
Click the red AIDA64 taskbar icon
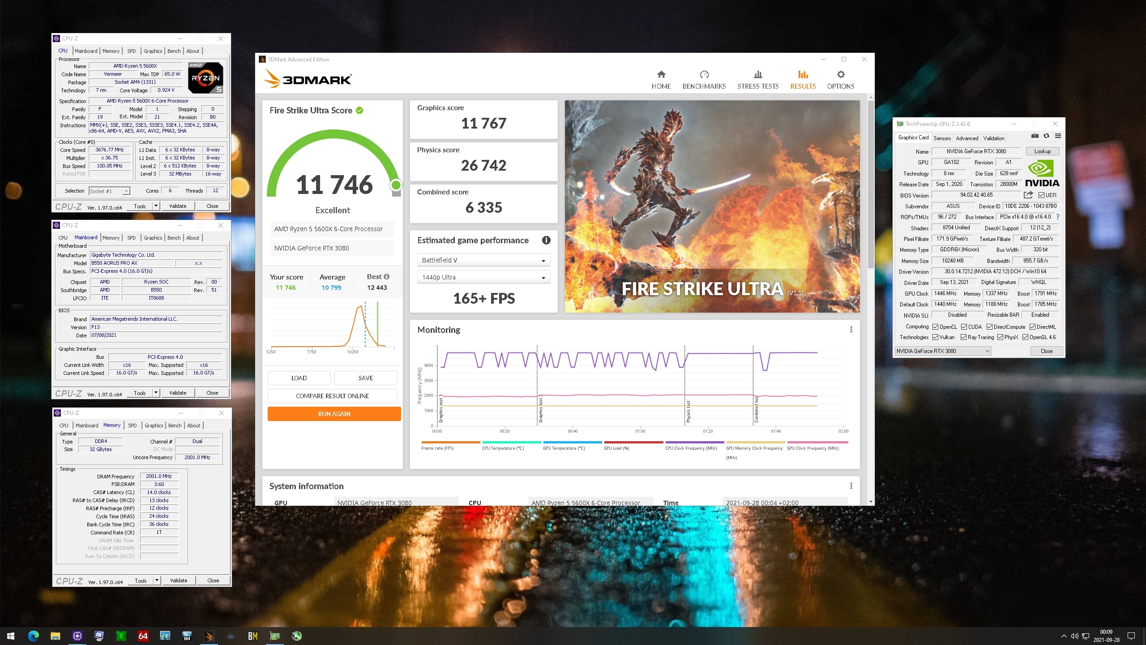tap(143, 636)
